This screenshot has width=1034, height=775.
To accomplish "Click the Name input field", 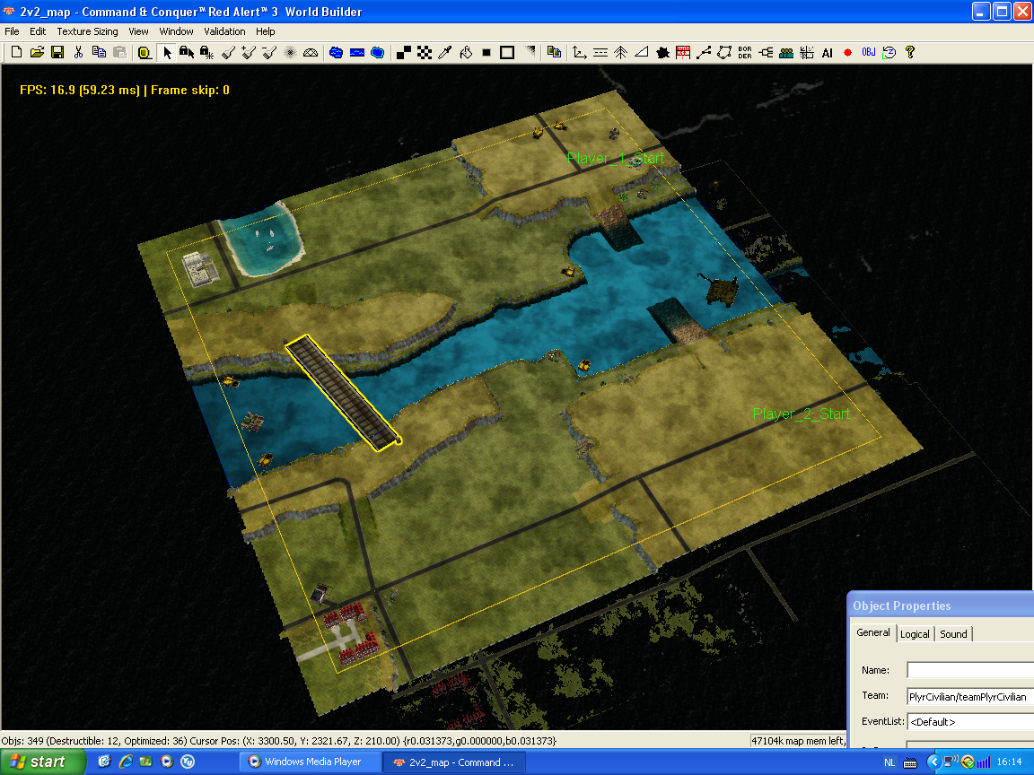I will [x=970, y=670].
